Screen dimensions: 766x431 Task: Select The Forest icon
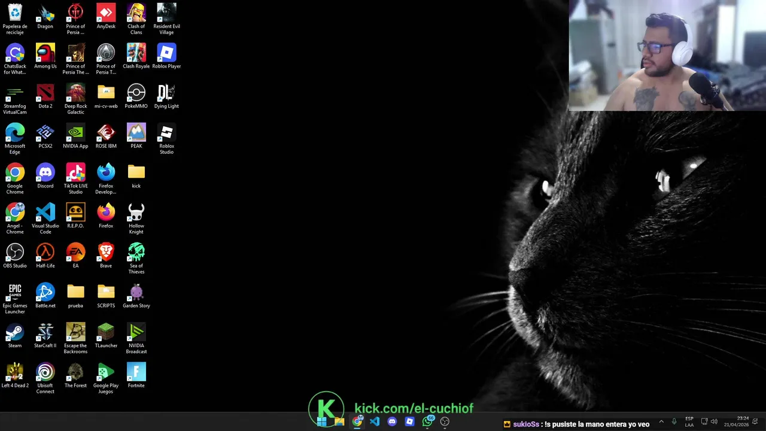[x=75, y=376]
